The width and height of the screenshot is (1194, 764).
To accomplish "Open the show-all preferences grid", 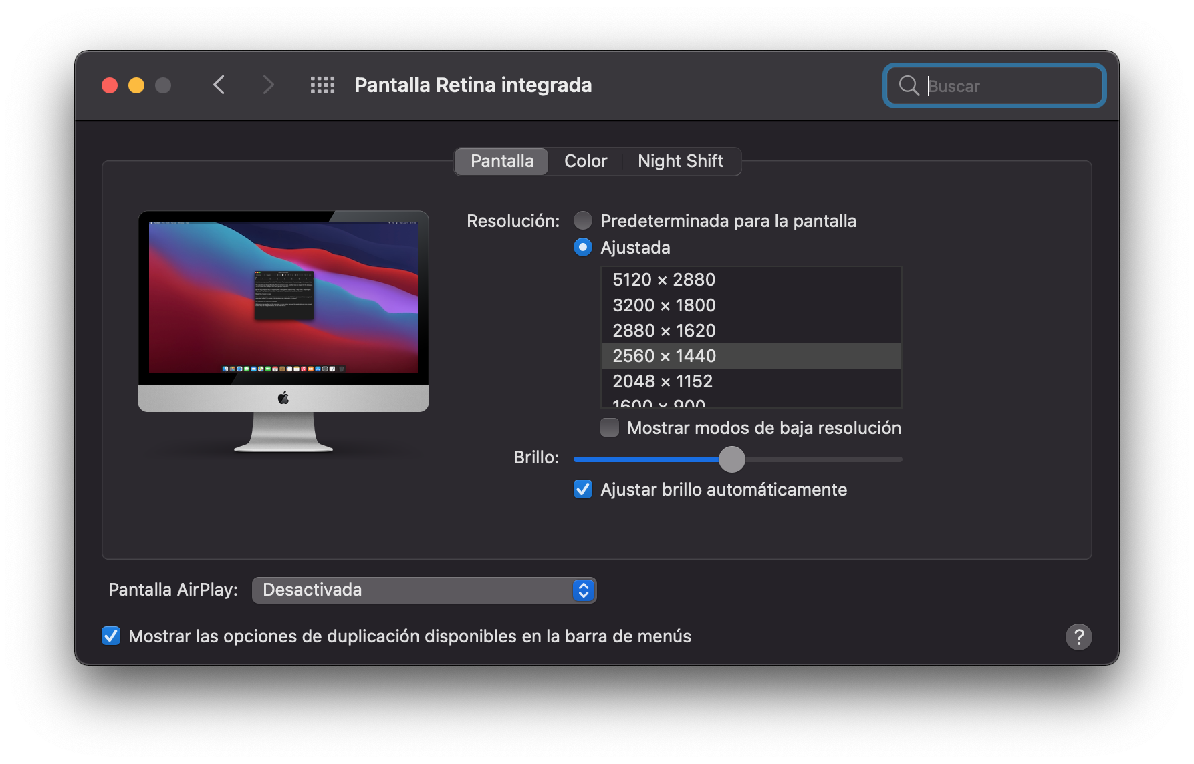I will 322,85.
